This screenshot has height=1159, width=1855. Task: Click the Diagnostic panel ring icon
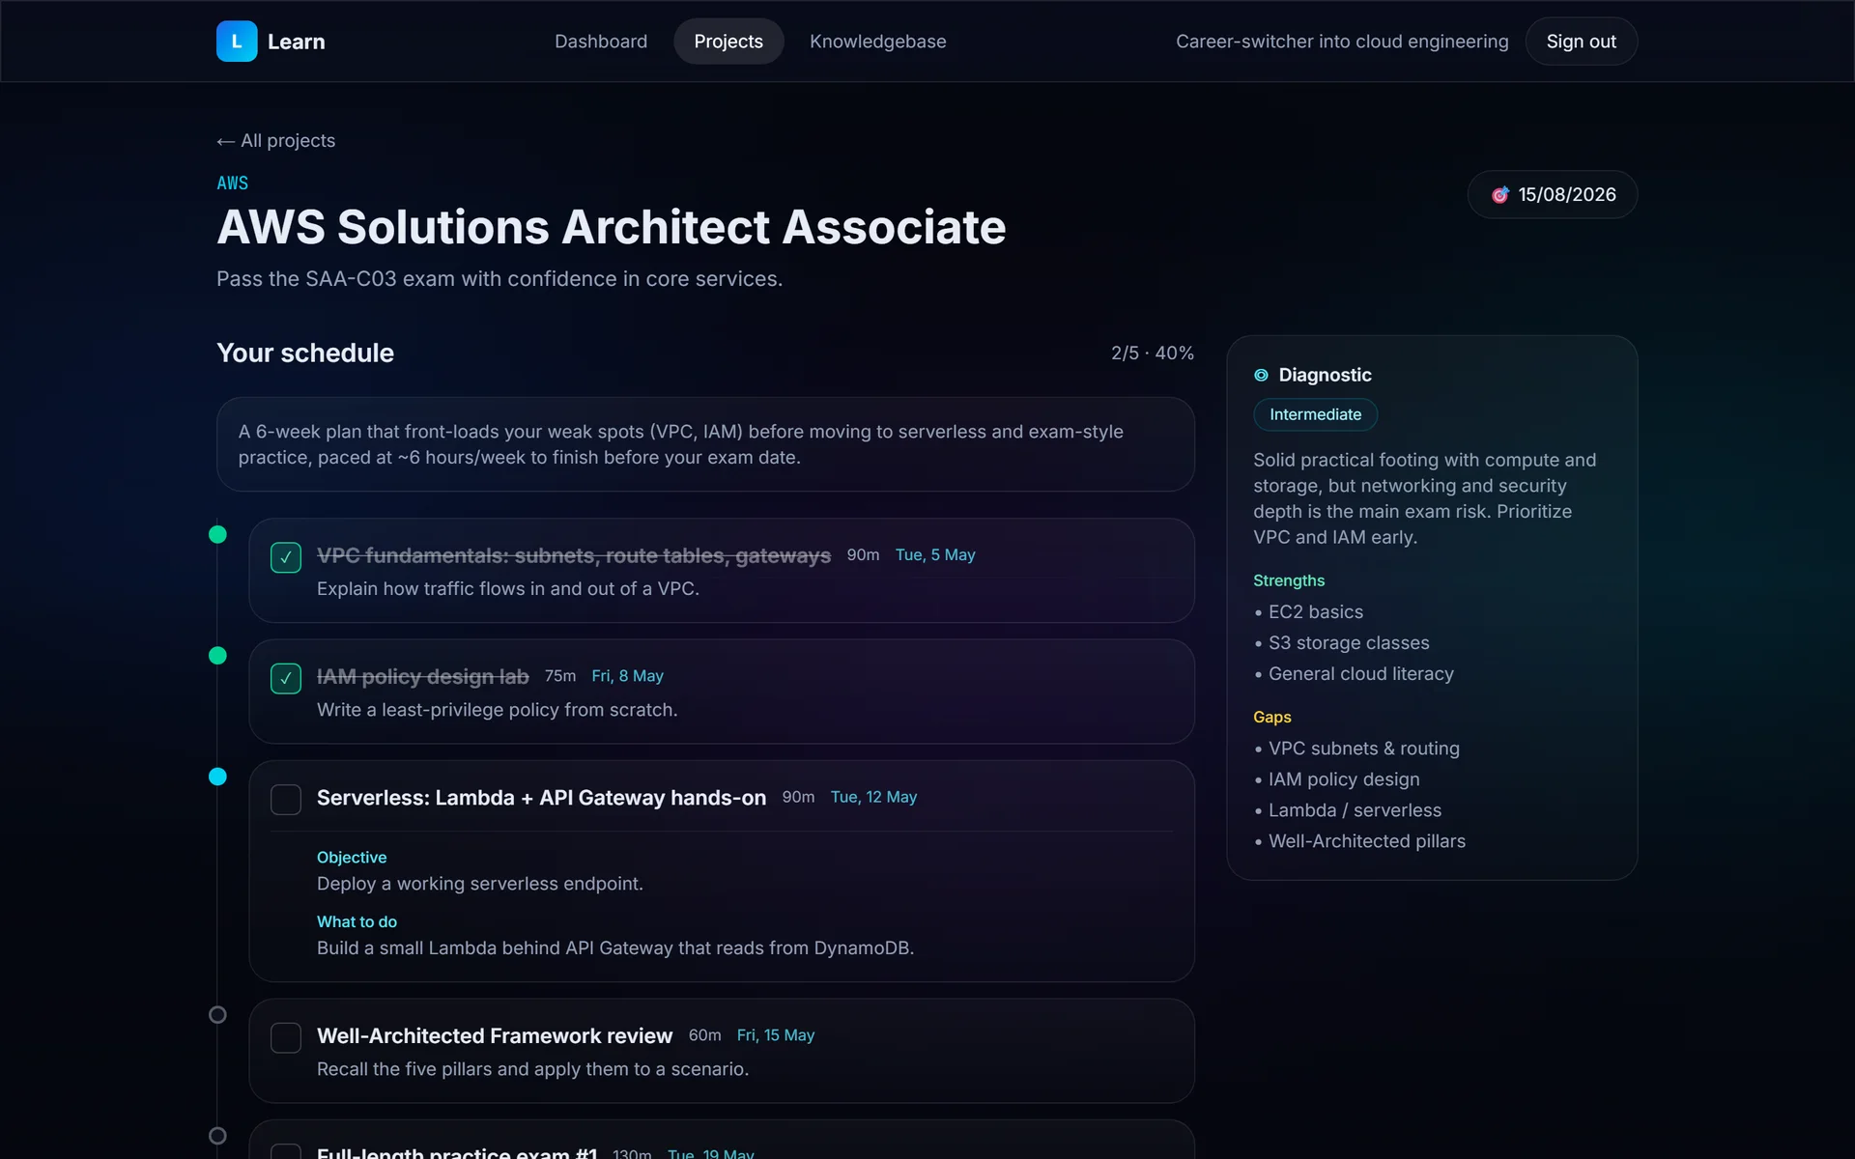pos(1261,375)
